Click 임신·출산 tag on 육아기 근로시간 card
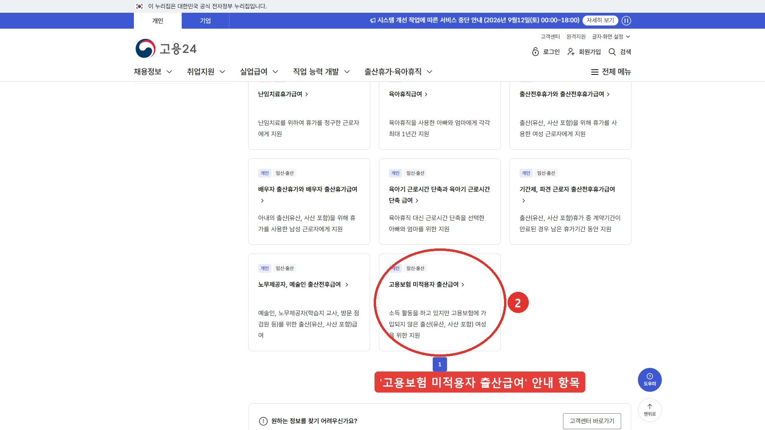 pyautogui.click(x=415, y=173)
